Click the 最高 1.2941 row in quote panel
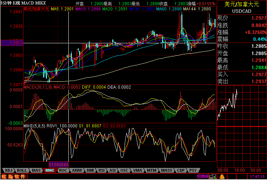This screenshot has height=180, width=267. click(x=242, y=60)
